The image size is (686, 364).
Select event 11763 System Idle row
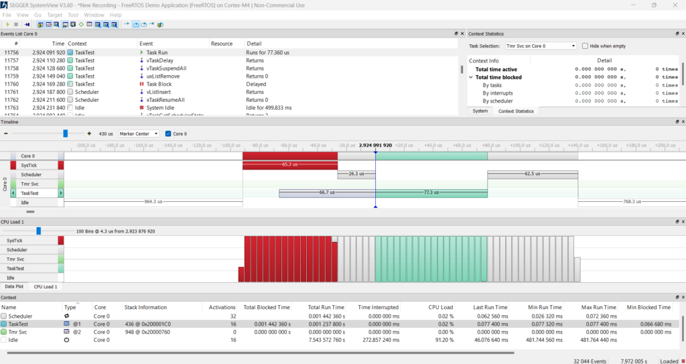click(229, 108)
